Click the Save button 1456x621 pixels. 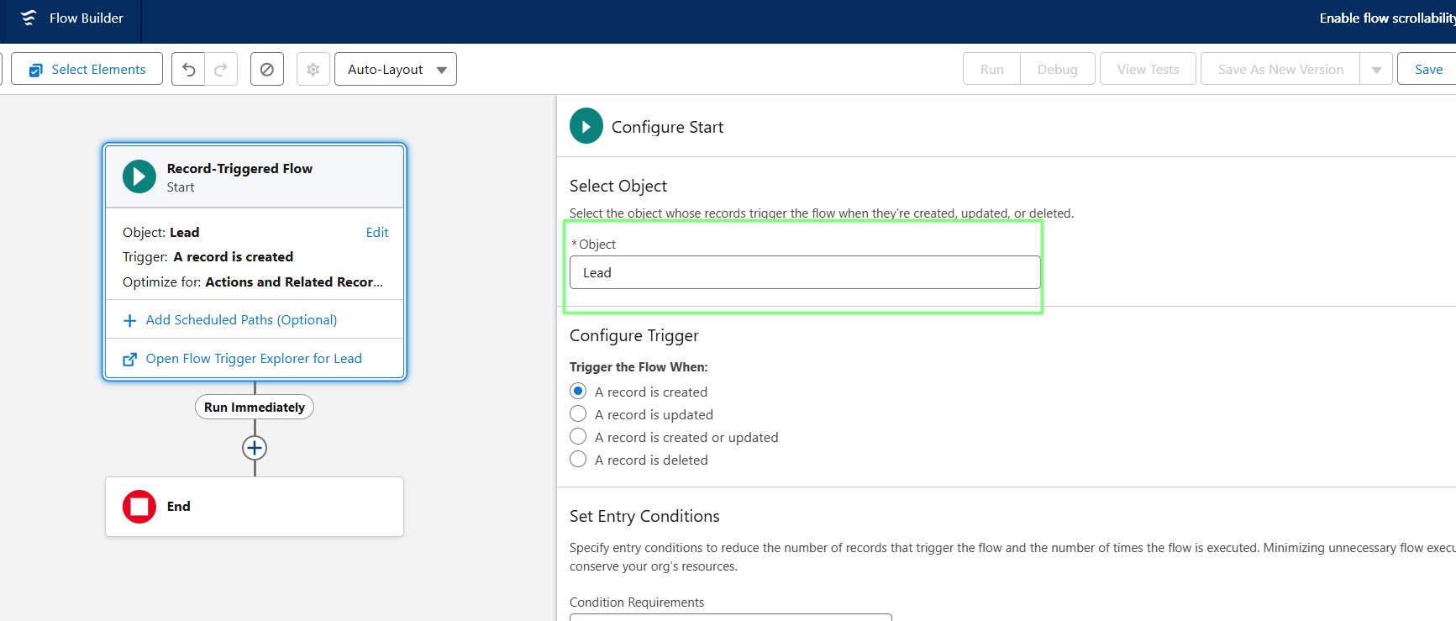point(1427,69)
